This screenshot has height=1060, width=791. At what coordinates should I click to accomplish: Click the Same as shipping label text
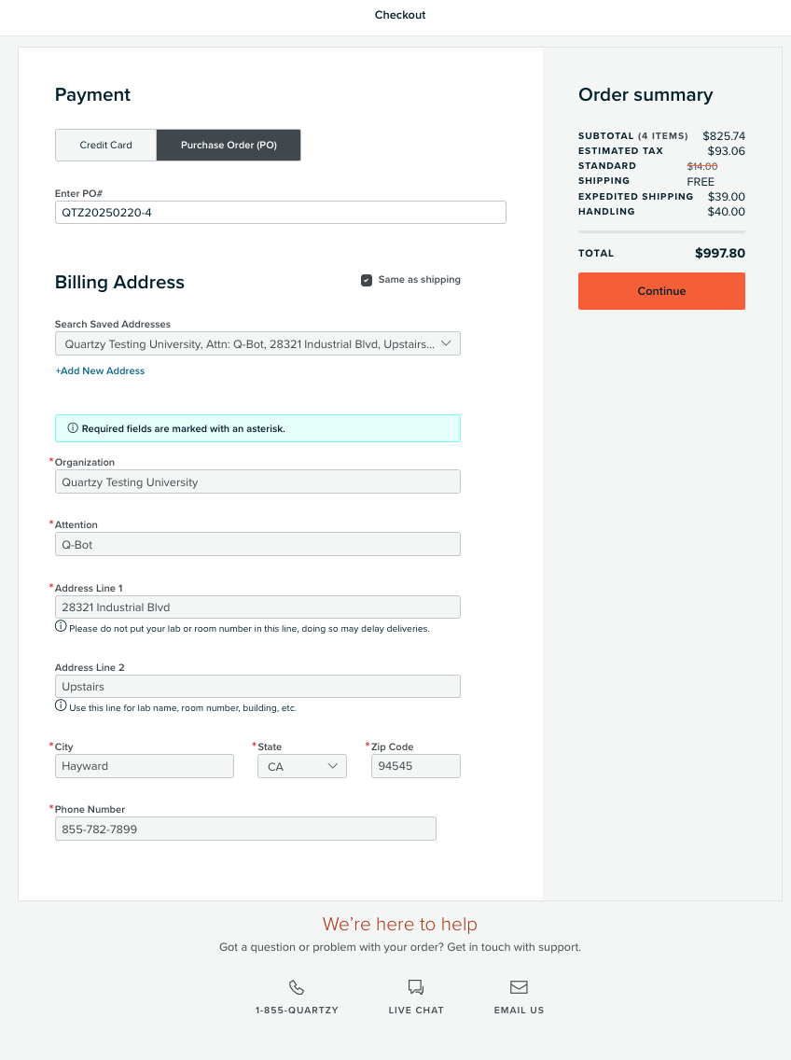coord(419,279)
